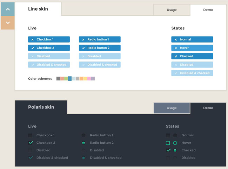228x169 pixels.
Task: Click the Normal state button in Line skin
Action: (192, 39)
